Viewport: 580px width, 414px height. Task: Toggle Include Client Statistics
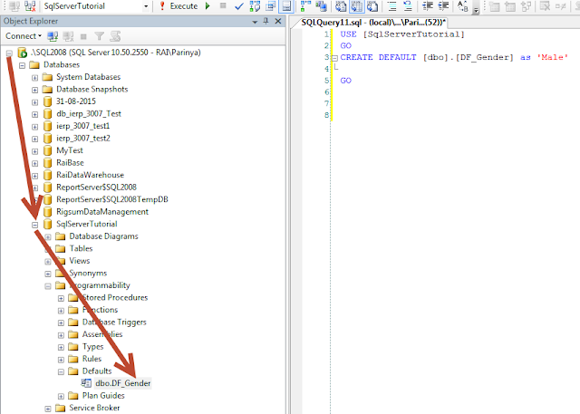tap(322, 6)
